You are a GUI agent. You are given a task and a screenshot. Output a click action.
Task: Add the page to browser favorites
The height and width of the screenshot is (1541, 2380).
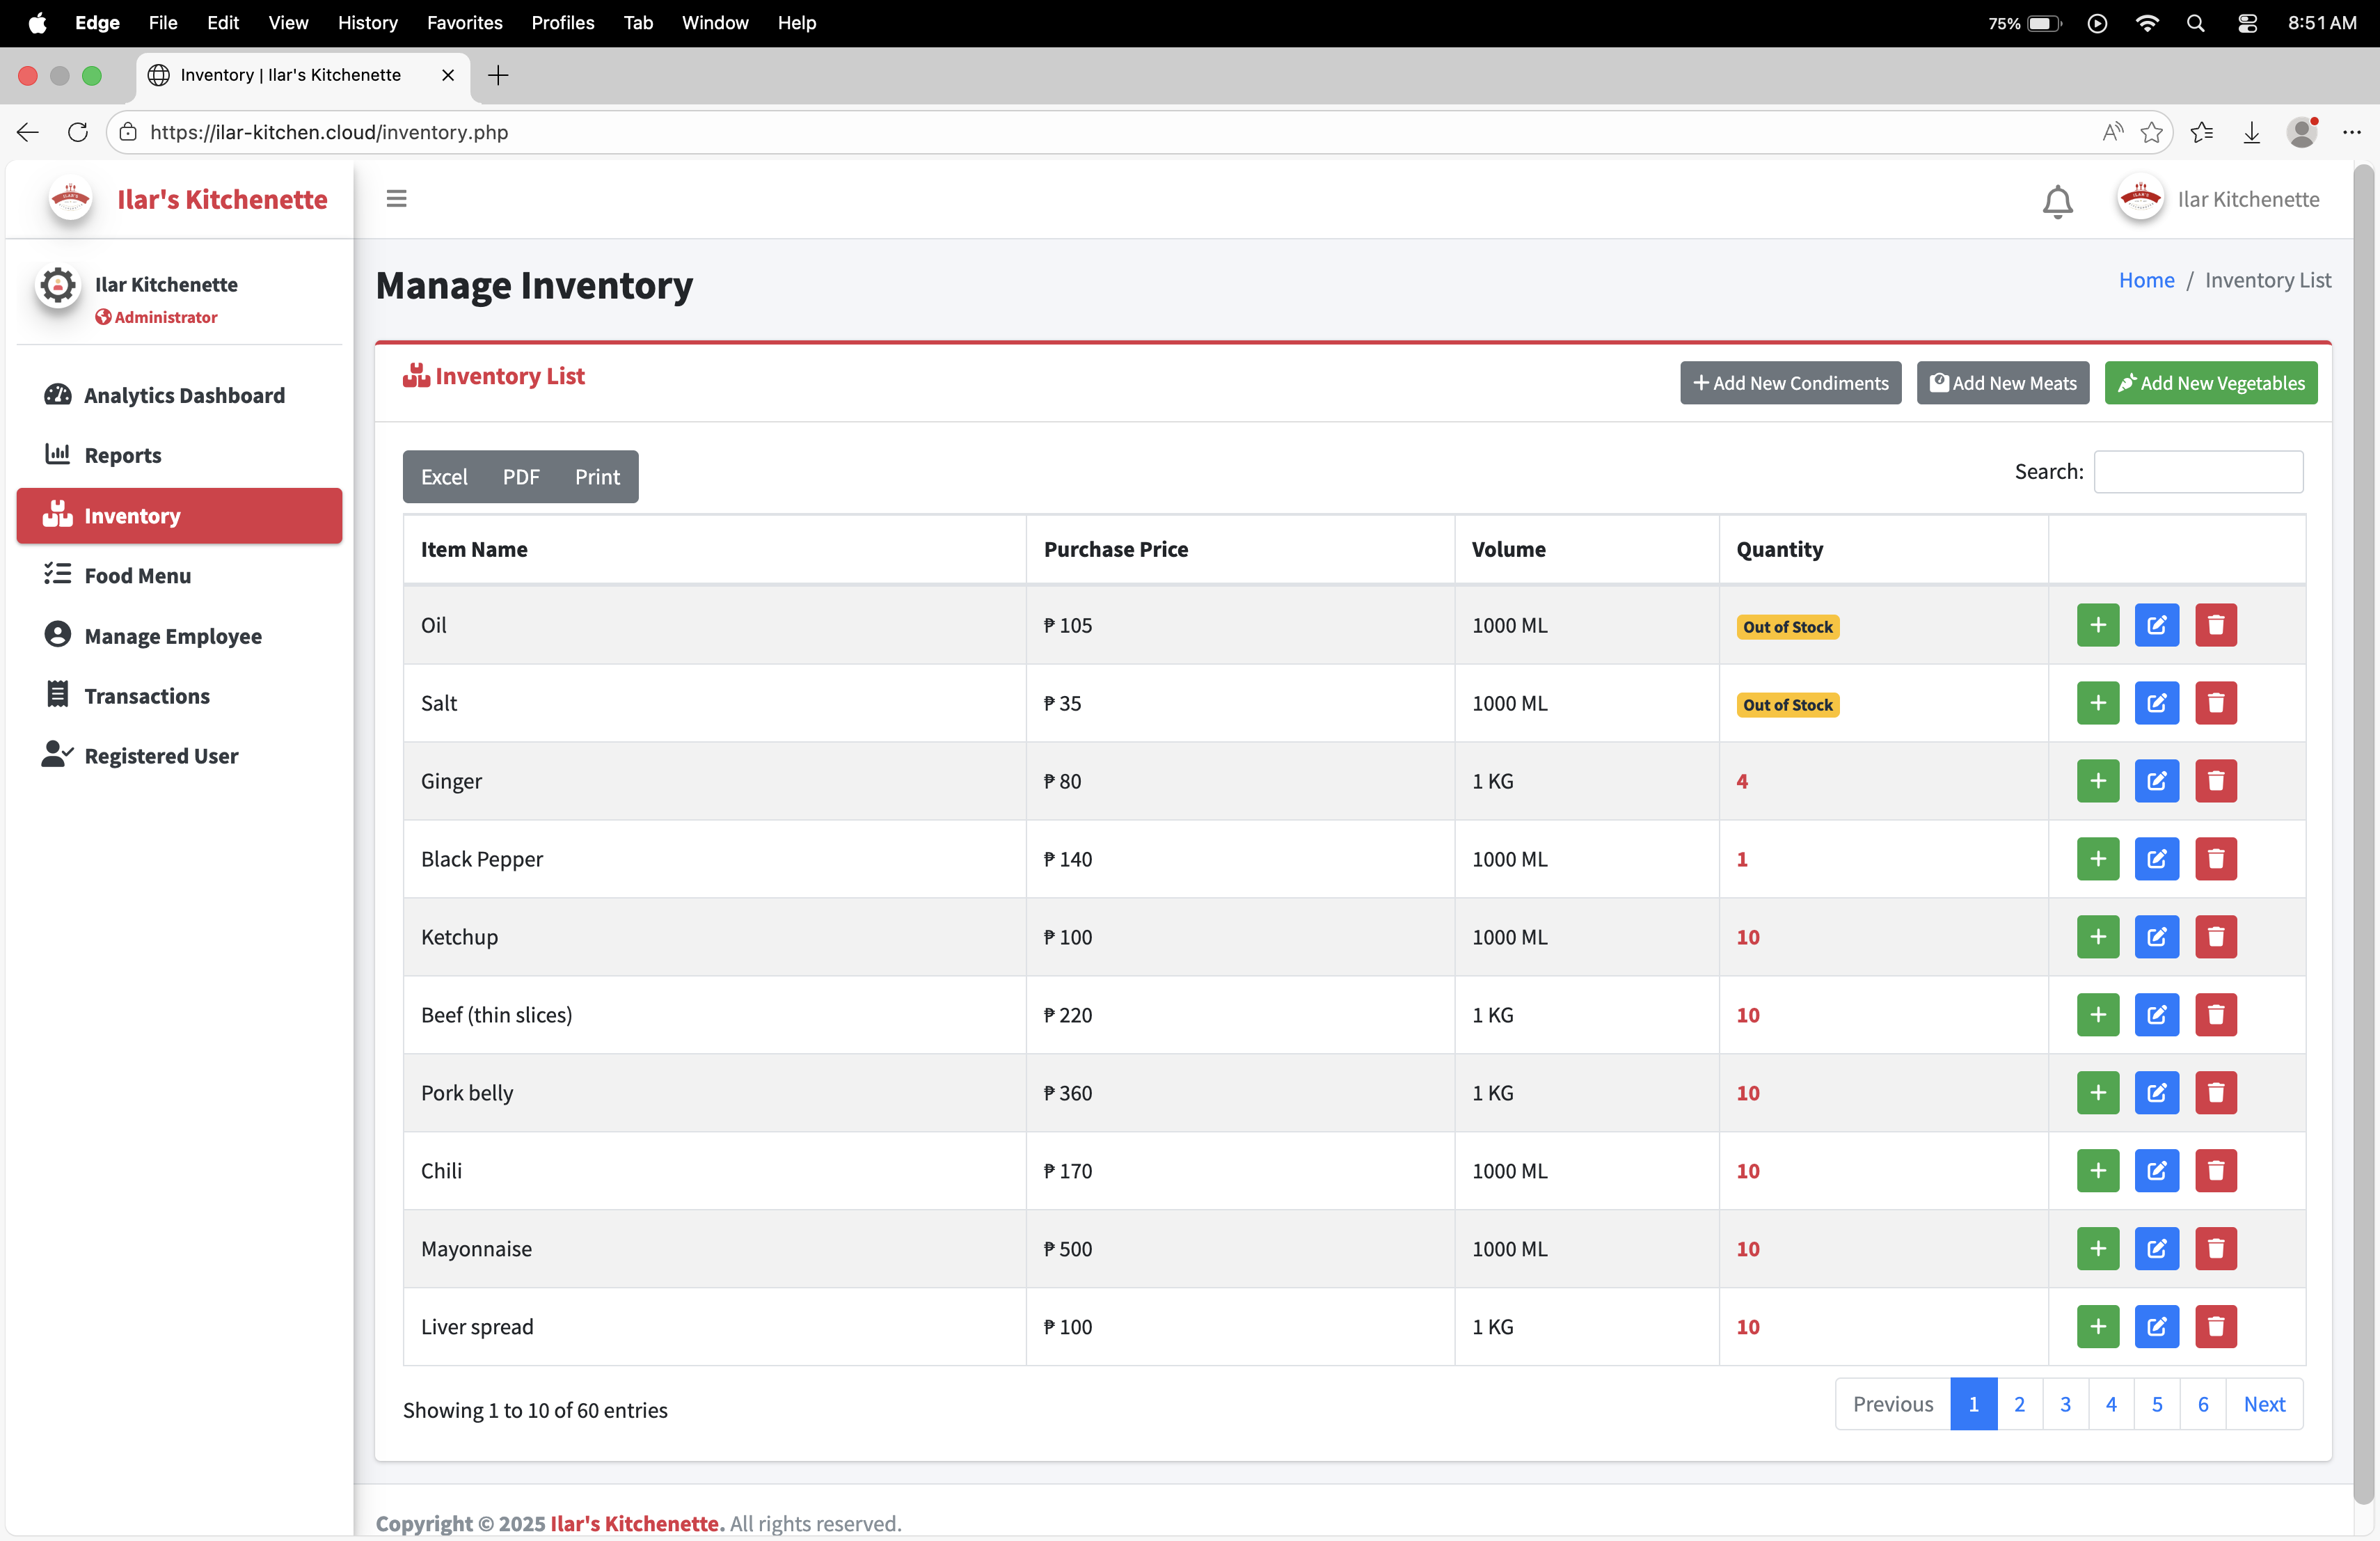click(x=2151, y=133)
